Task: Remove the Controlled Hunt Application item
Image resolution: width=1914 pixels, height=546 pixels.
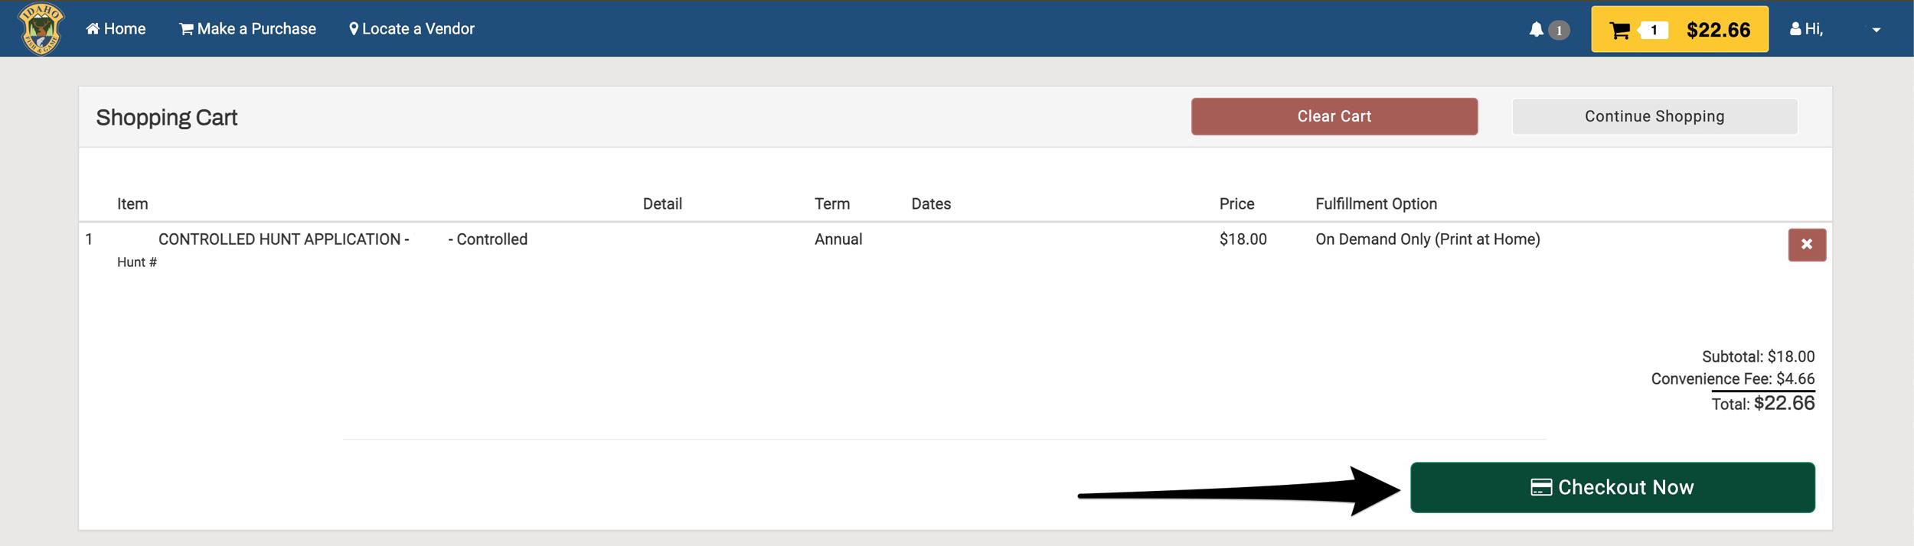Action: pyautogui.click(x=1806, y=245)
